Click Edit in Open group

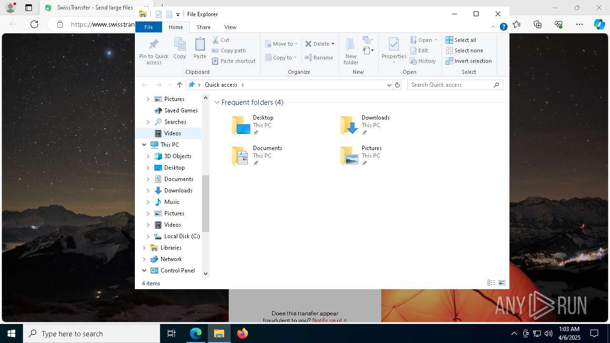click(419, 50)
